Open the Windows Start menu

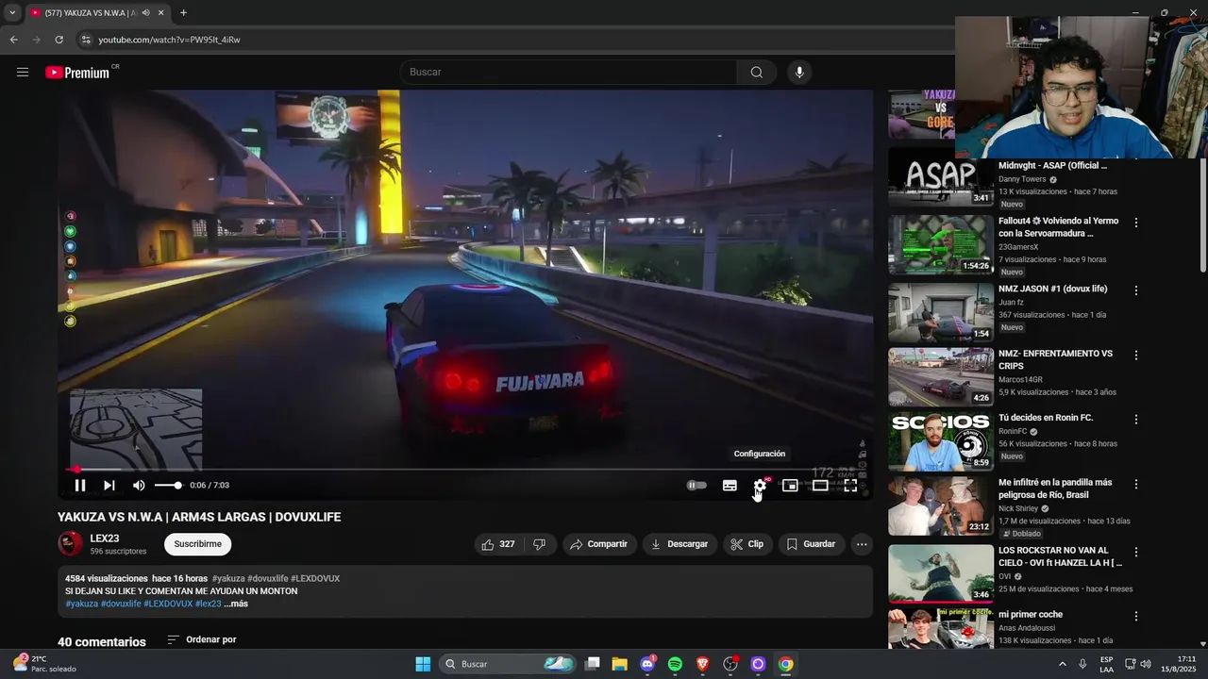[x=423, y=664]
